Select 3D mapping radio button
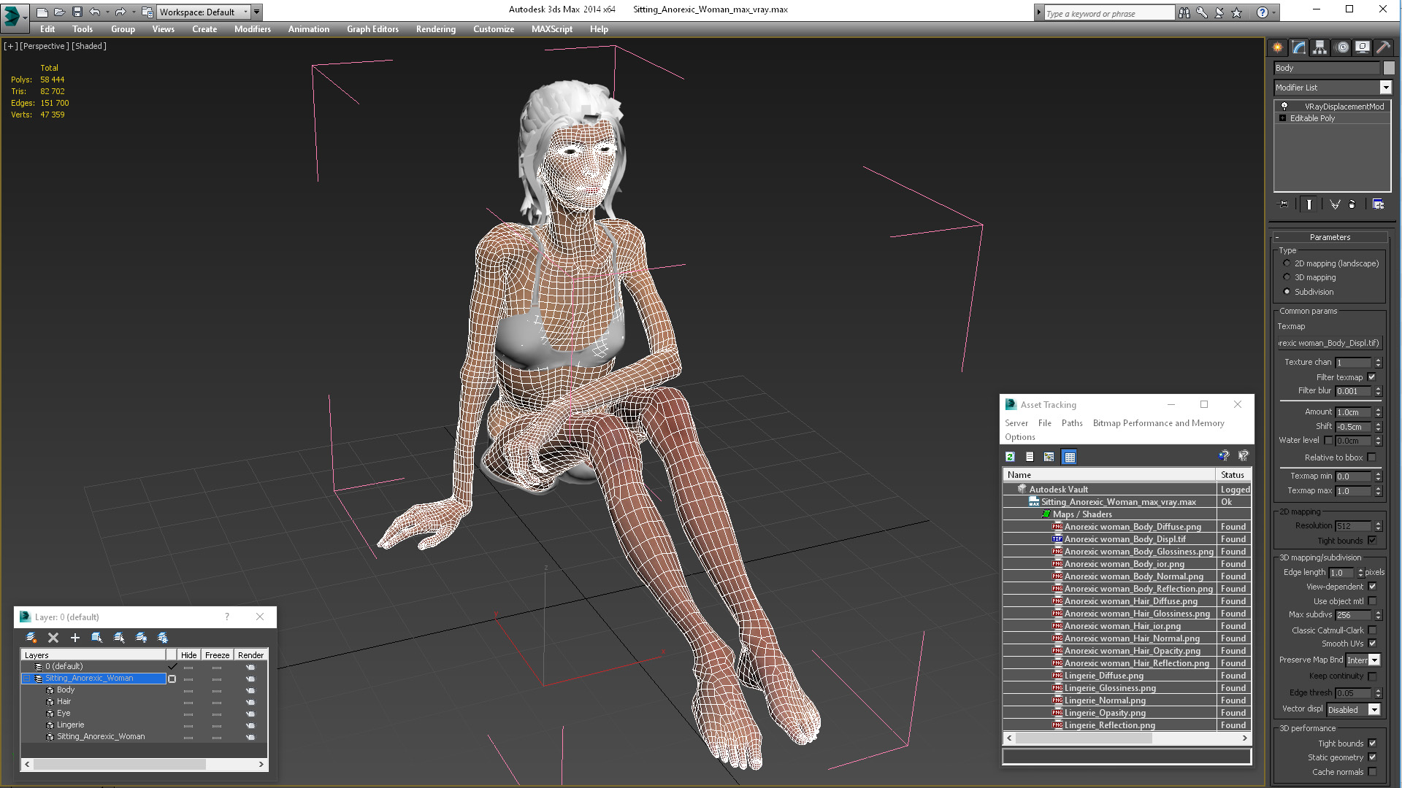The width and height of the screenshot is (1402, 788). tap(1287, 277)
